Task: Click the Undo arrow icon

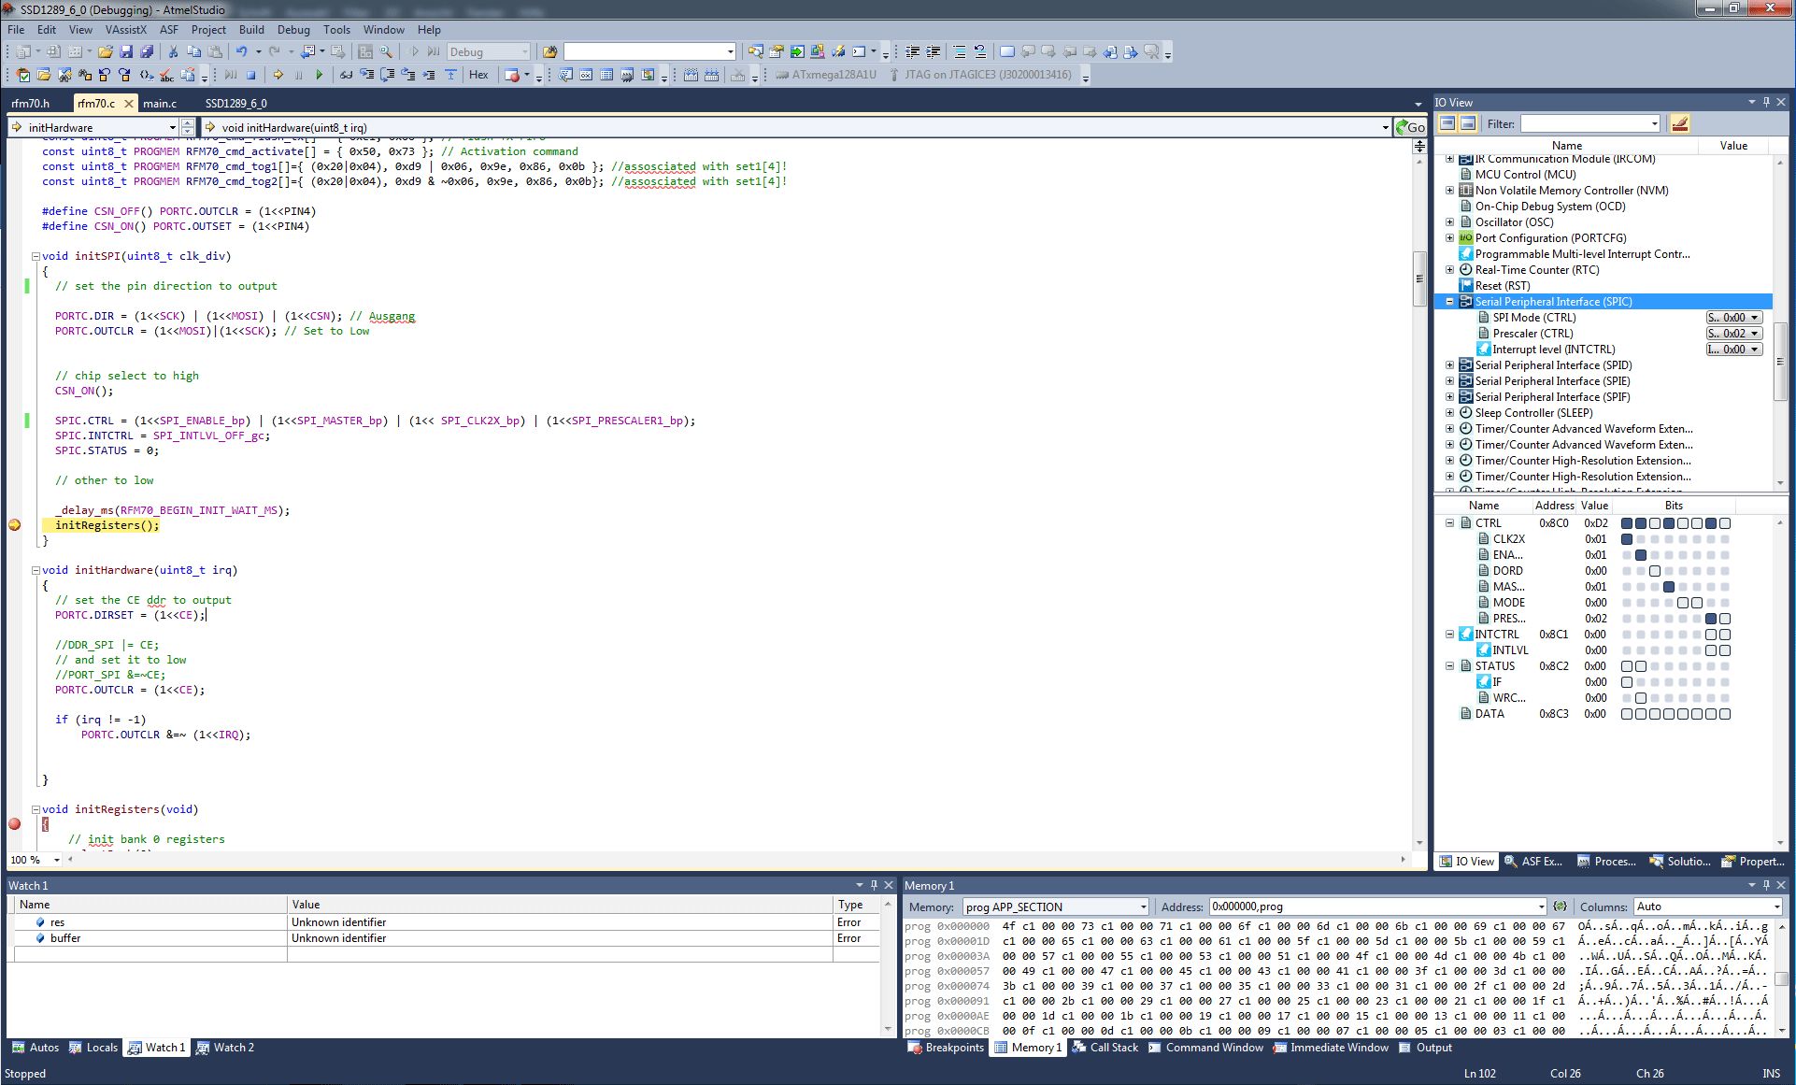Action: point(241,51)
